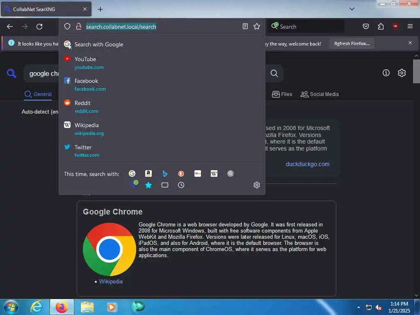
Task: Open the muted volume tray icon
Action: 379,308
